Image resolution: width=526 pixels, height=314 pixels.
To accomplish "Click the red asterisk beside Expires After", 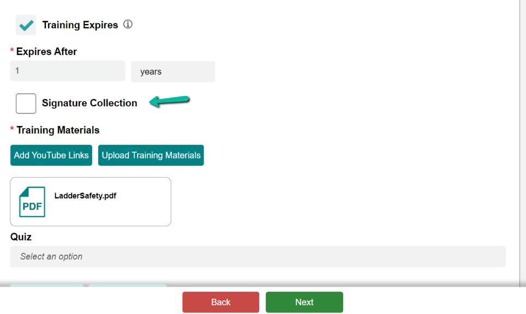I will pos(12,51).
